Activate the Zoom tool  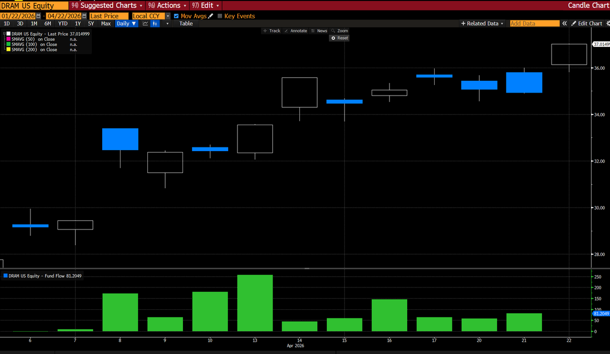(x=340, y=31)
